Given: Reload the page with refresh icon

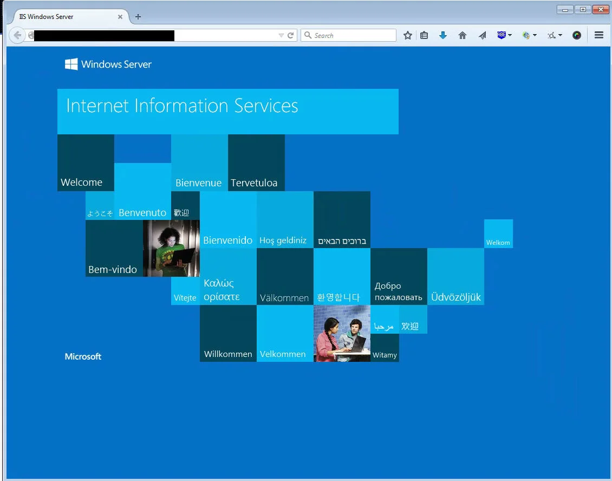Looking at the screenshot, I should 290,36.
